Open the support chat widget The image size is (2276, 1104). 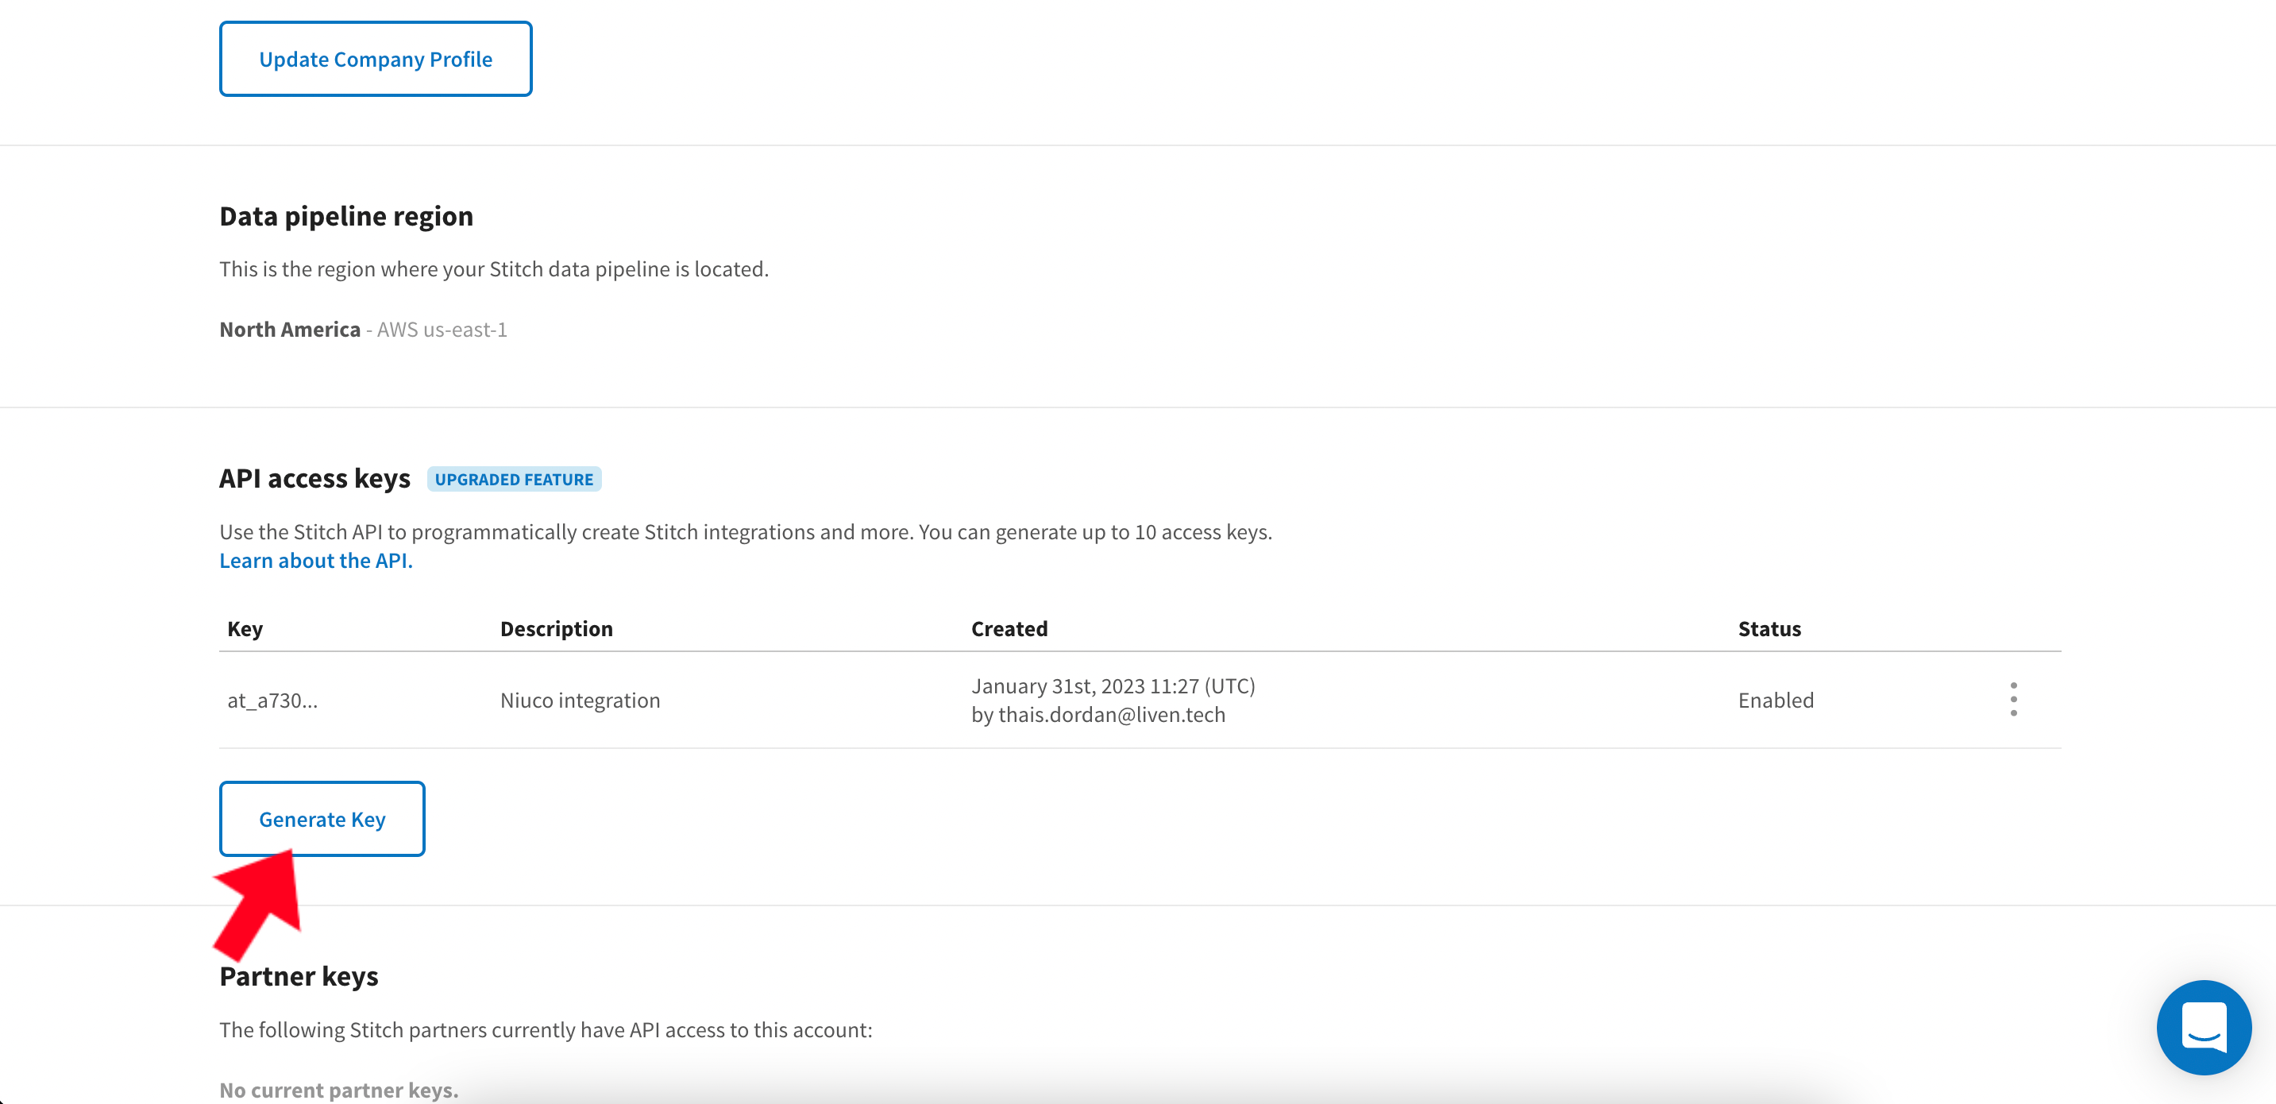pyautogui.click(x=2203, y=1026)
